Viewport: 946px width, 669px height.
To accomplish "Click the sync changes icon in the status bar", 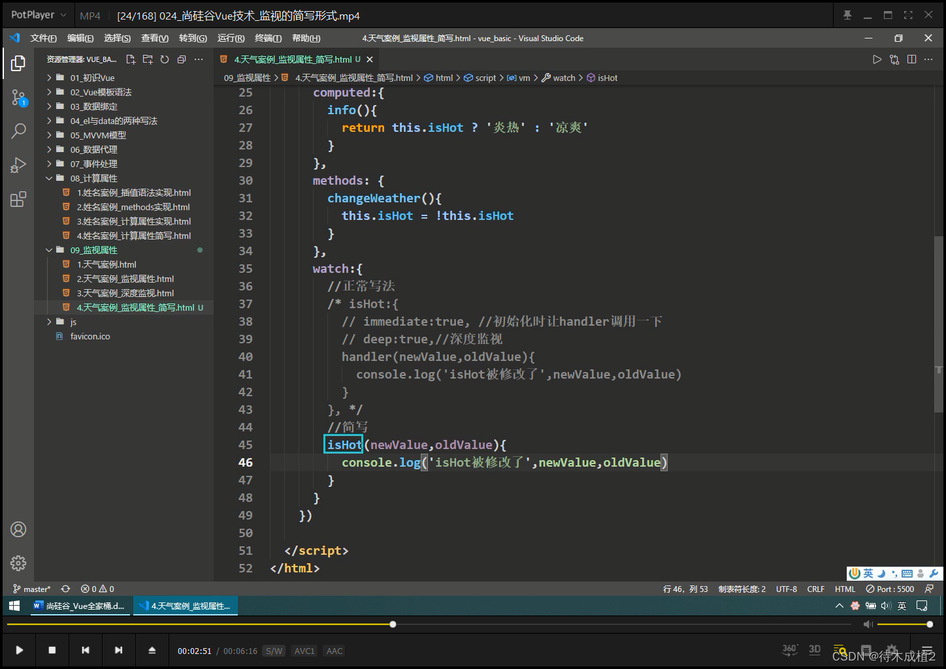I will point(65,589).
